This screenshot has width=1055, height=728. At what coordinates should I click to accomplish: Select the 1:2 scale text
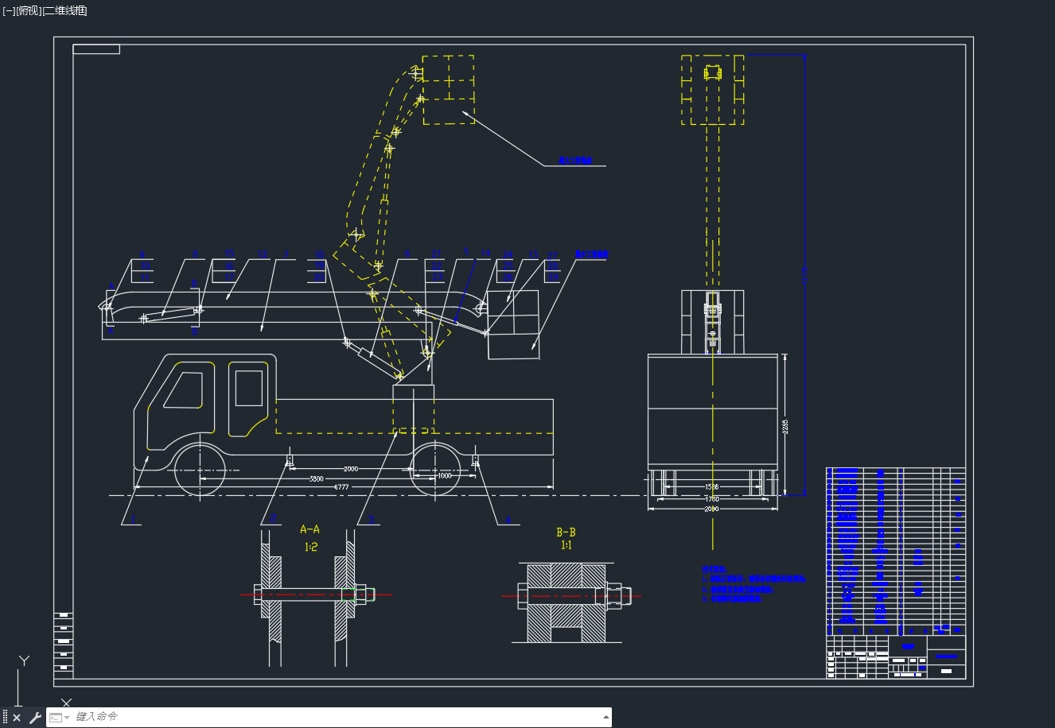(x=311, y=547)
